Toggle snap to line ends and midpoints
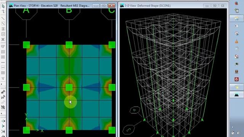 coord(3,126)
